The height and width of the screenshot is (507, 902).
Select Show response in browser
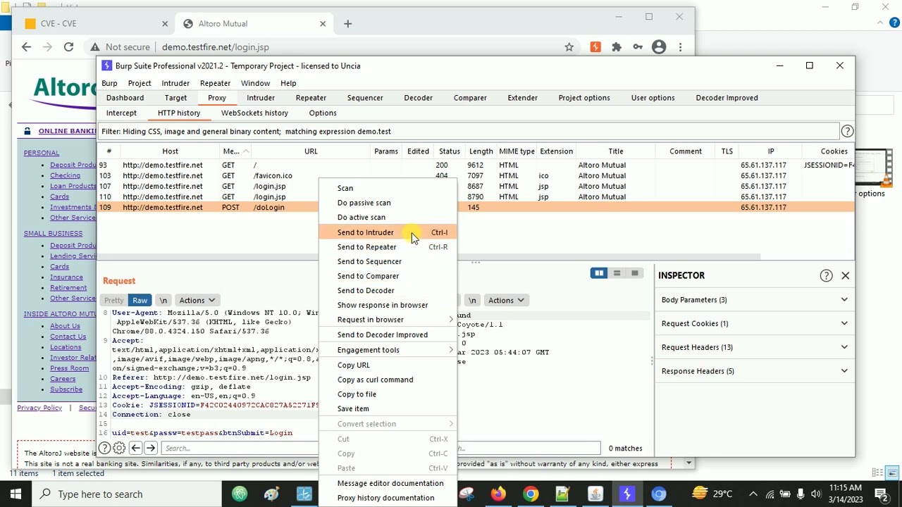[x=388, y=305]
